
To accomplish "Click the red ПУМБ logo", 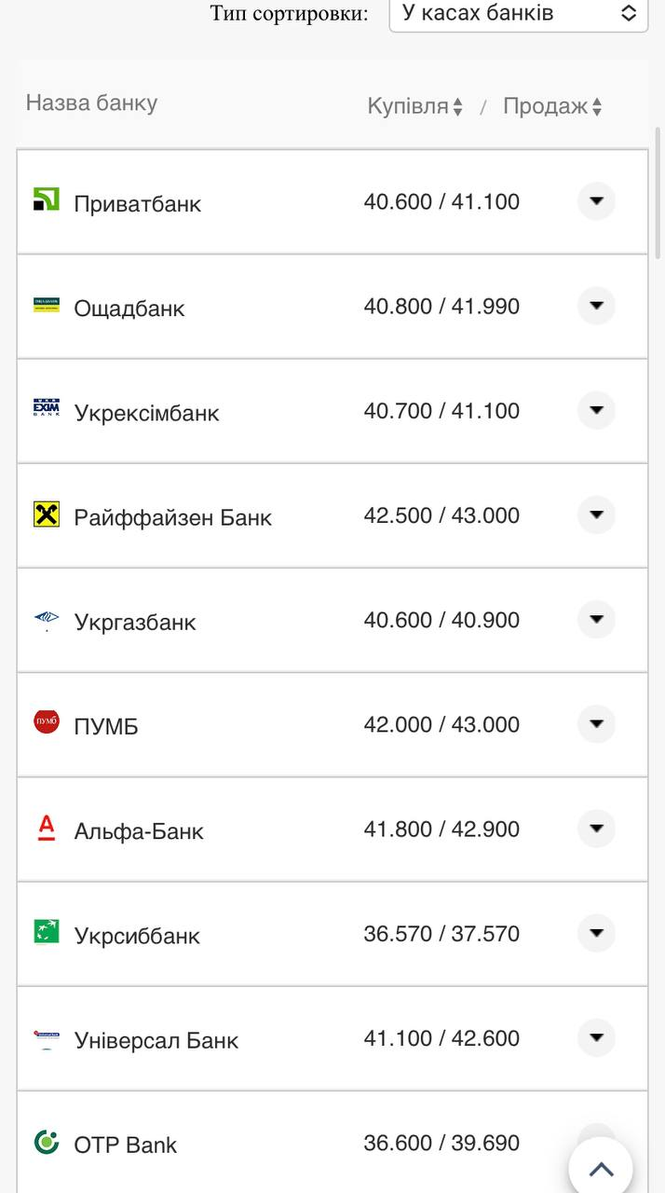I will pos(46,722).
